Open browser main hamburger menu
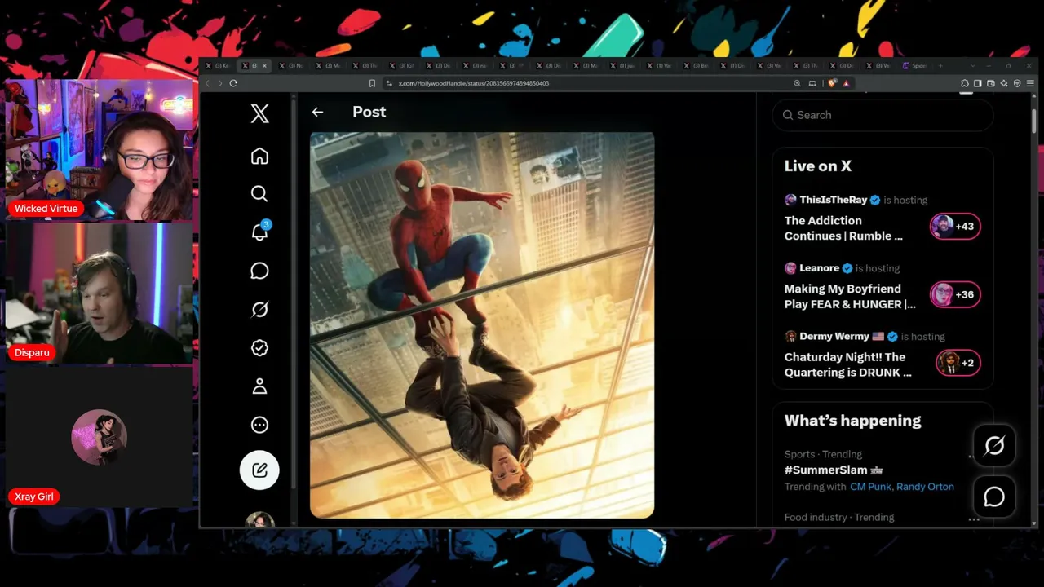 [1031, 83]
